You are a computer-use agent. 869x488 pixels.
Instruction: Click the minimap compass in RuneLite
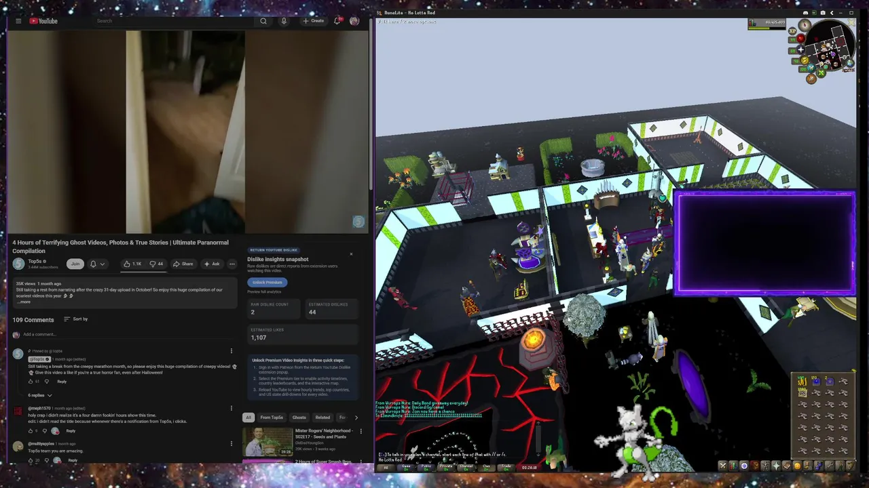pyautogui.click(x=805, y=25)
